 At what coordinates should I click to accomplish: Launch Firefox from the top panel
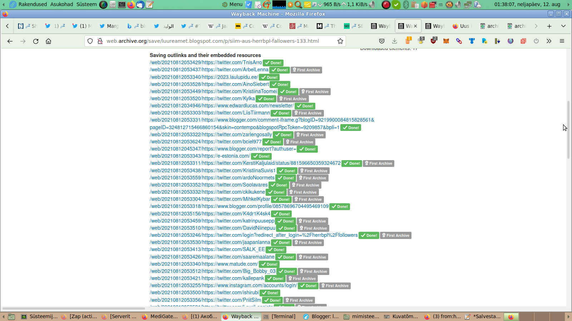pyautogui.click(x=131, y=5)
